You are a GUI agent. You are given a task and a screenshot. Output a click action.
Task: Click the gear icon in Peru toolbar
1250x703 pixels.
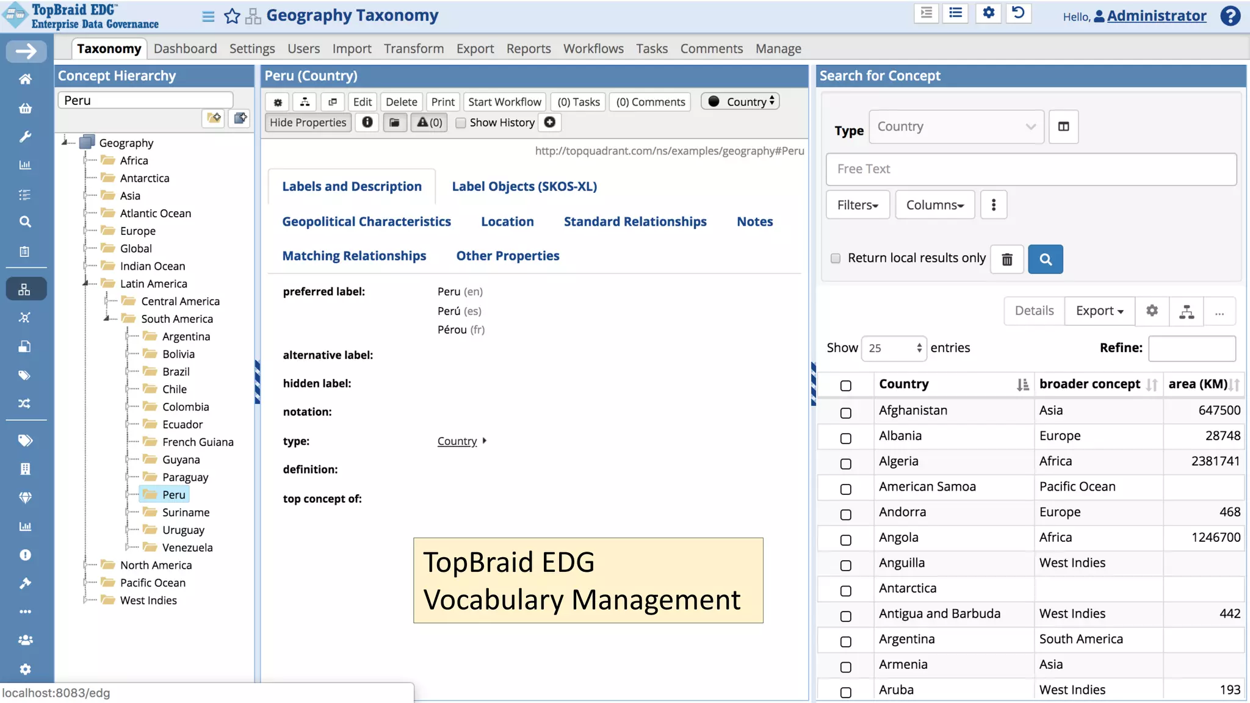pyautogui.click(x=278, y=102)
